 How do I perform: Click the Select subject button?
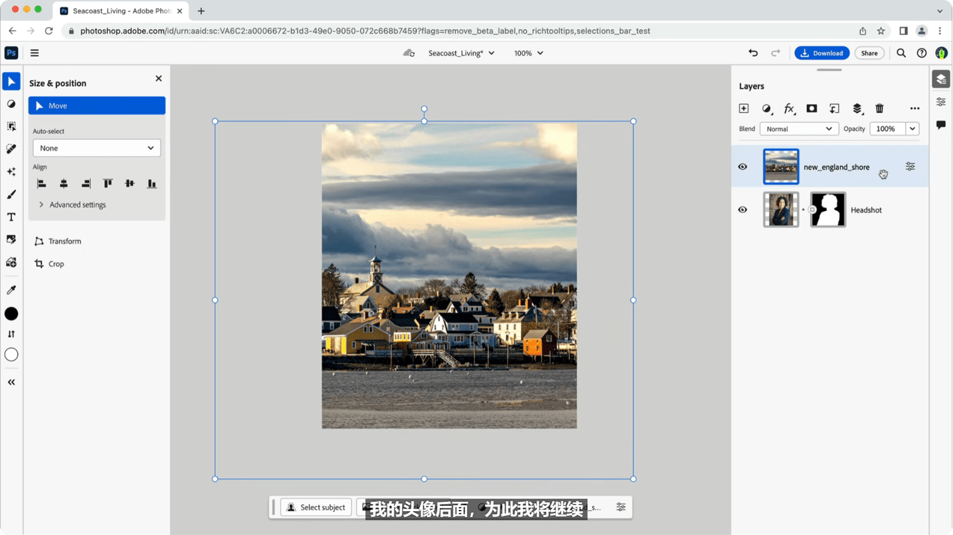pyautogui.click(x=316, y=507)
